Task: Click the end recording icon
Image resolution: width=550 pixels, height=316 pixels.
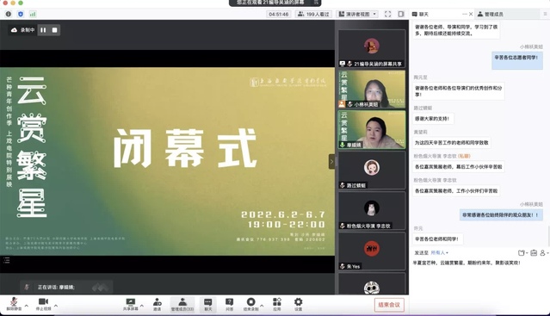Action: (250, 304)
